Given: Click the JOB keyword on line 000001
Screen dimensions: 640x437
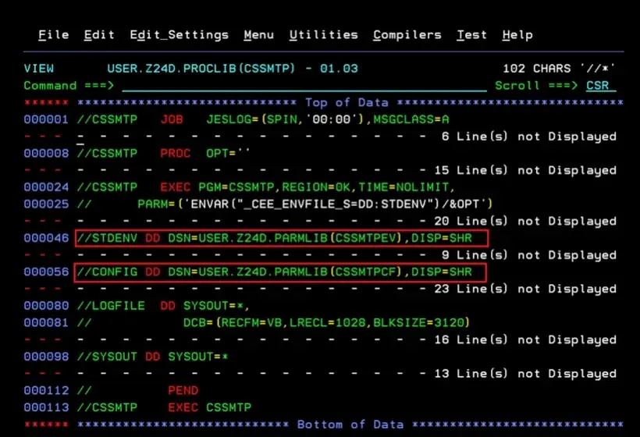Looking at the screenshot, I should [172, 119].
